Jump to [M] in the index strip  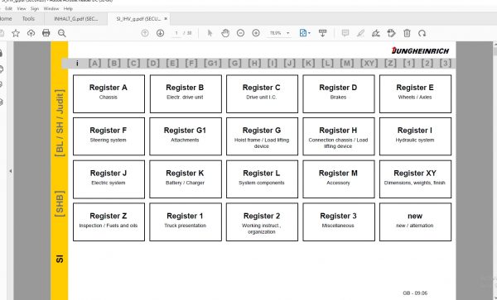point(347,64)
